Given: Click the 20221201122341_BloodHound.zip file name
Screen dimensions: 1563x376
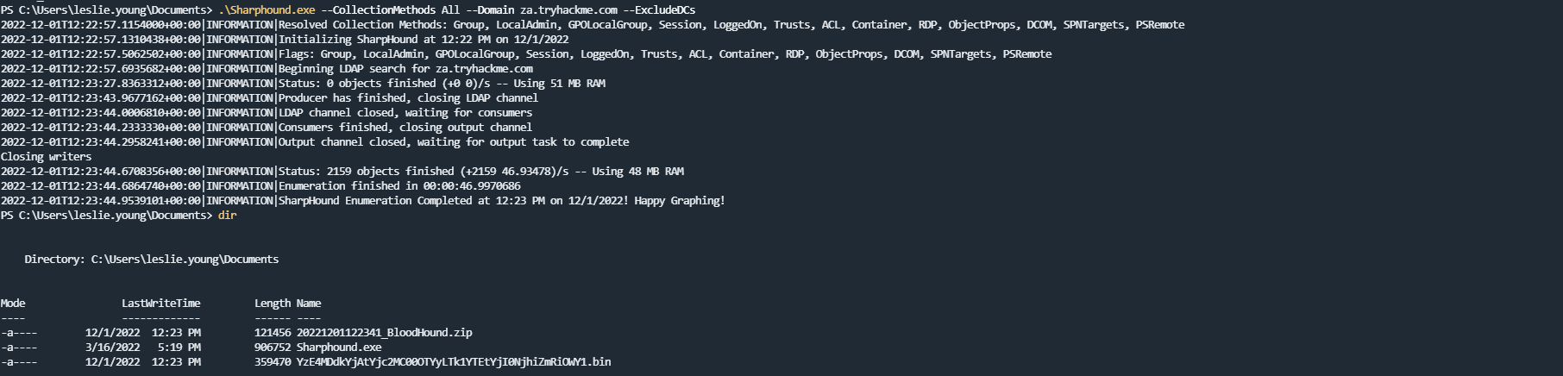Looking at the screenshot, I should pos(384,332).
